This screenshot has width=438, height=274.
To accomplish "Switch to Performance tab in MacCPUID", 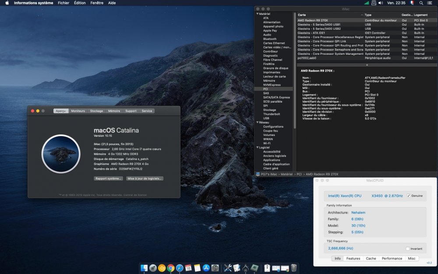I will tap(392, 258).
